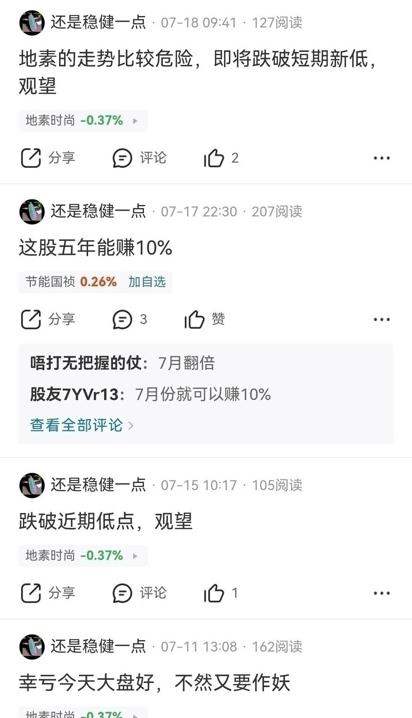Share the 这股五年能赚10% post
The width and height of the screenshot is (412, 718).
[48, 319]
